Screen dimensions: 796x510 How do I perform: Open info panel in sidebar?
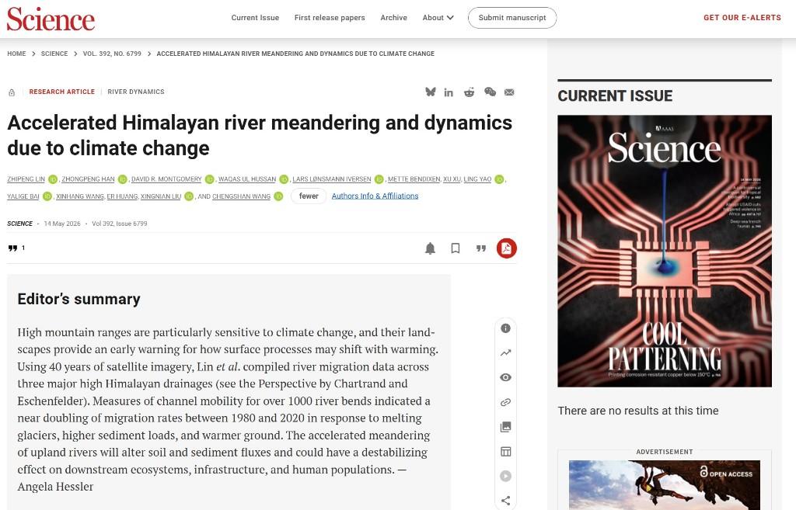click(x=505, y=328)
